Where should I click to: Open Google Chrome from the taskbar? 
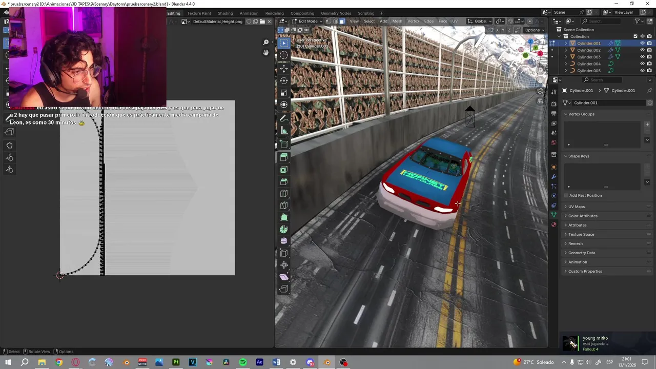[59, 362]
